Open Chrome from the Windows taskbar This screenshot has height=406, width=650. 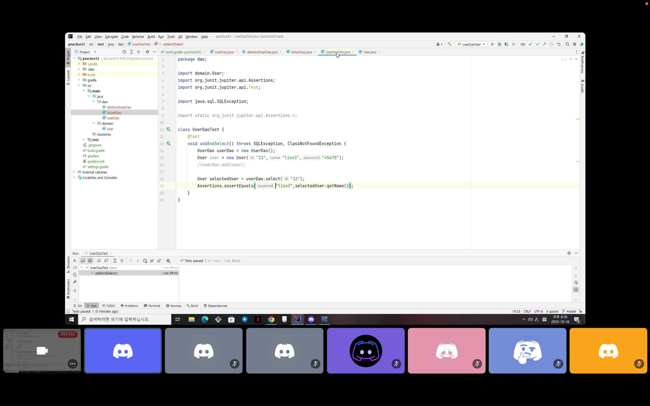pos(271,319)
